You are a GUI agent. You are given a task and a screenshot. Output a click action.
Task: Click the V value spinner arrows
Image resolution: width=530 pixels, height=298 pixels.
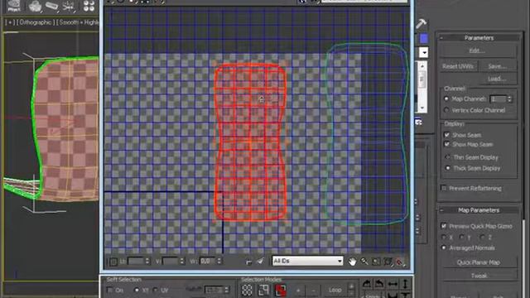click(x=182, y=262)
